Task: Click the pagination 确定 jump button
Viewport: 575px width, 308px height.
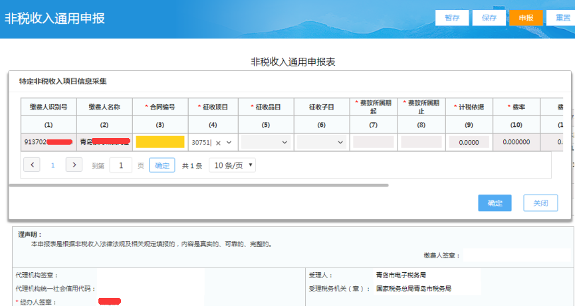Action: 162,165
